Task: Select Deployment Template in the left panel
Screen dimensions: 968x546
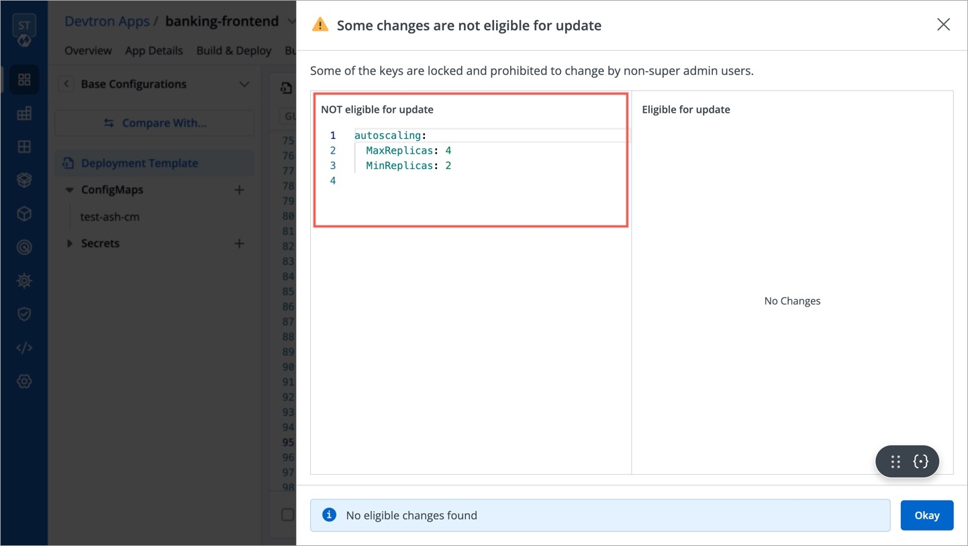Action: tap(154, 163)
